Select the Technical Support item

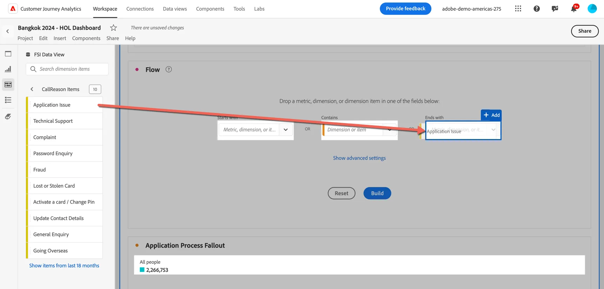65,121
